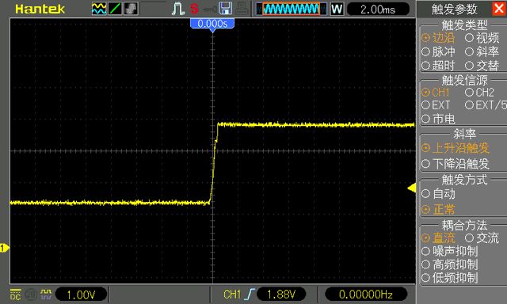
Task: Click the floppy disk save icon
Action: tap(225, 9)
